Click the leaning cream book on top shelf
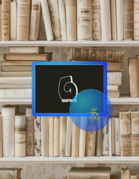Image resolution: width=139 pixels, height=179 pixels. coord(47,20)
